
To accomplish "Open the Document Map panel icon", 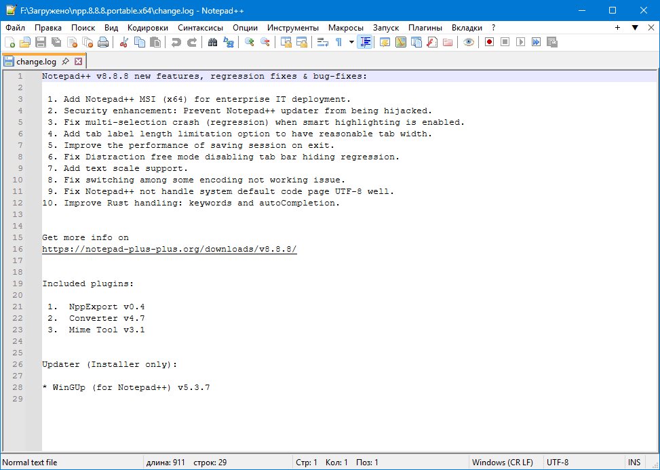I will [400, 42].
